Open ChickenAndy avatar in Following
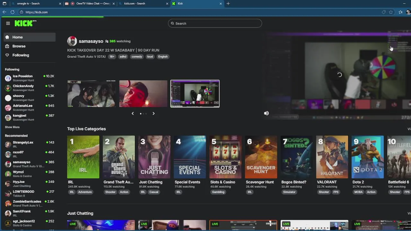Viewport: 411px width, 231px height. [8, 88]
